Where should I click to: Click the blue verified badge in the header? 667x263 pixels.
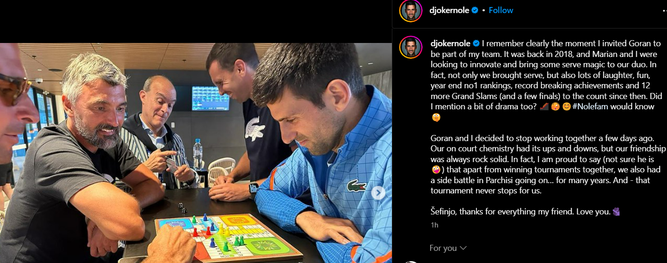click(x=475, y=10)
